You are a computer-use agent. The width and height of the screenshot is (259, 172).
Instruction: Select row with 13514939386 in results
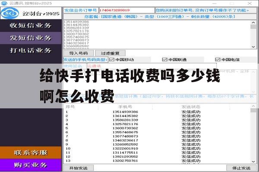[157, 112]
